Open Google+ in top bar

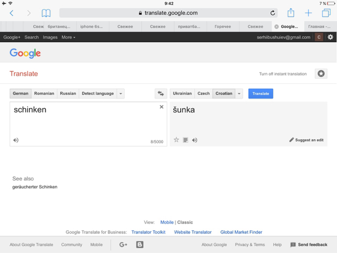(12, 37)
